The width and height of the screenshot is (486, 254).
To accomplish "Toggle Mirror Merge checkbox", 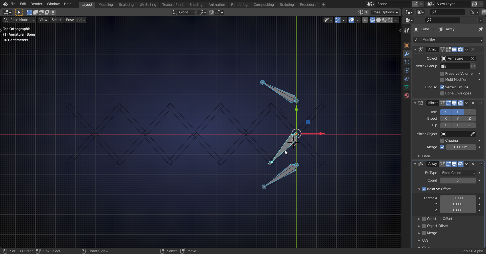I will tap(442, 147).
